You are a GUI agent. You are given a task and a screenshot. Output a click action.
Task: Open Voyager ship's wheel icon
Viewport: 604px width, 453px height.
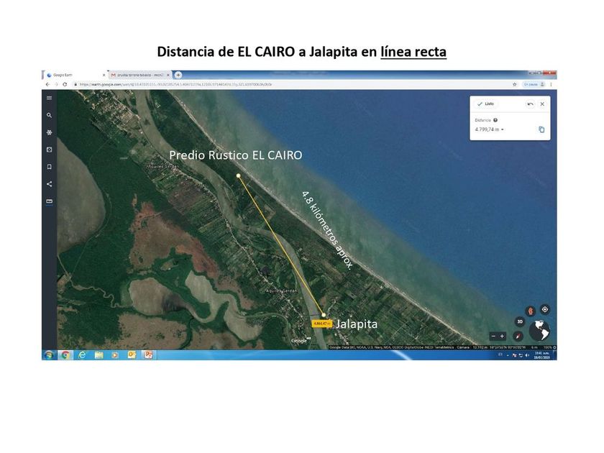click(x=49, y=132)
